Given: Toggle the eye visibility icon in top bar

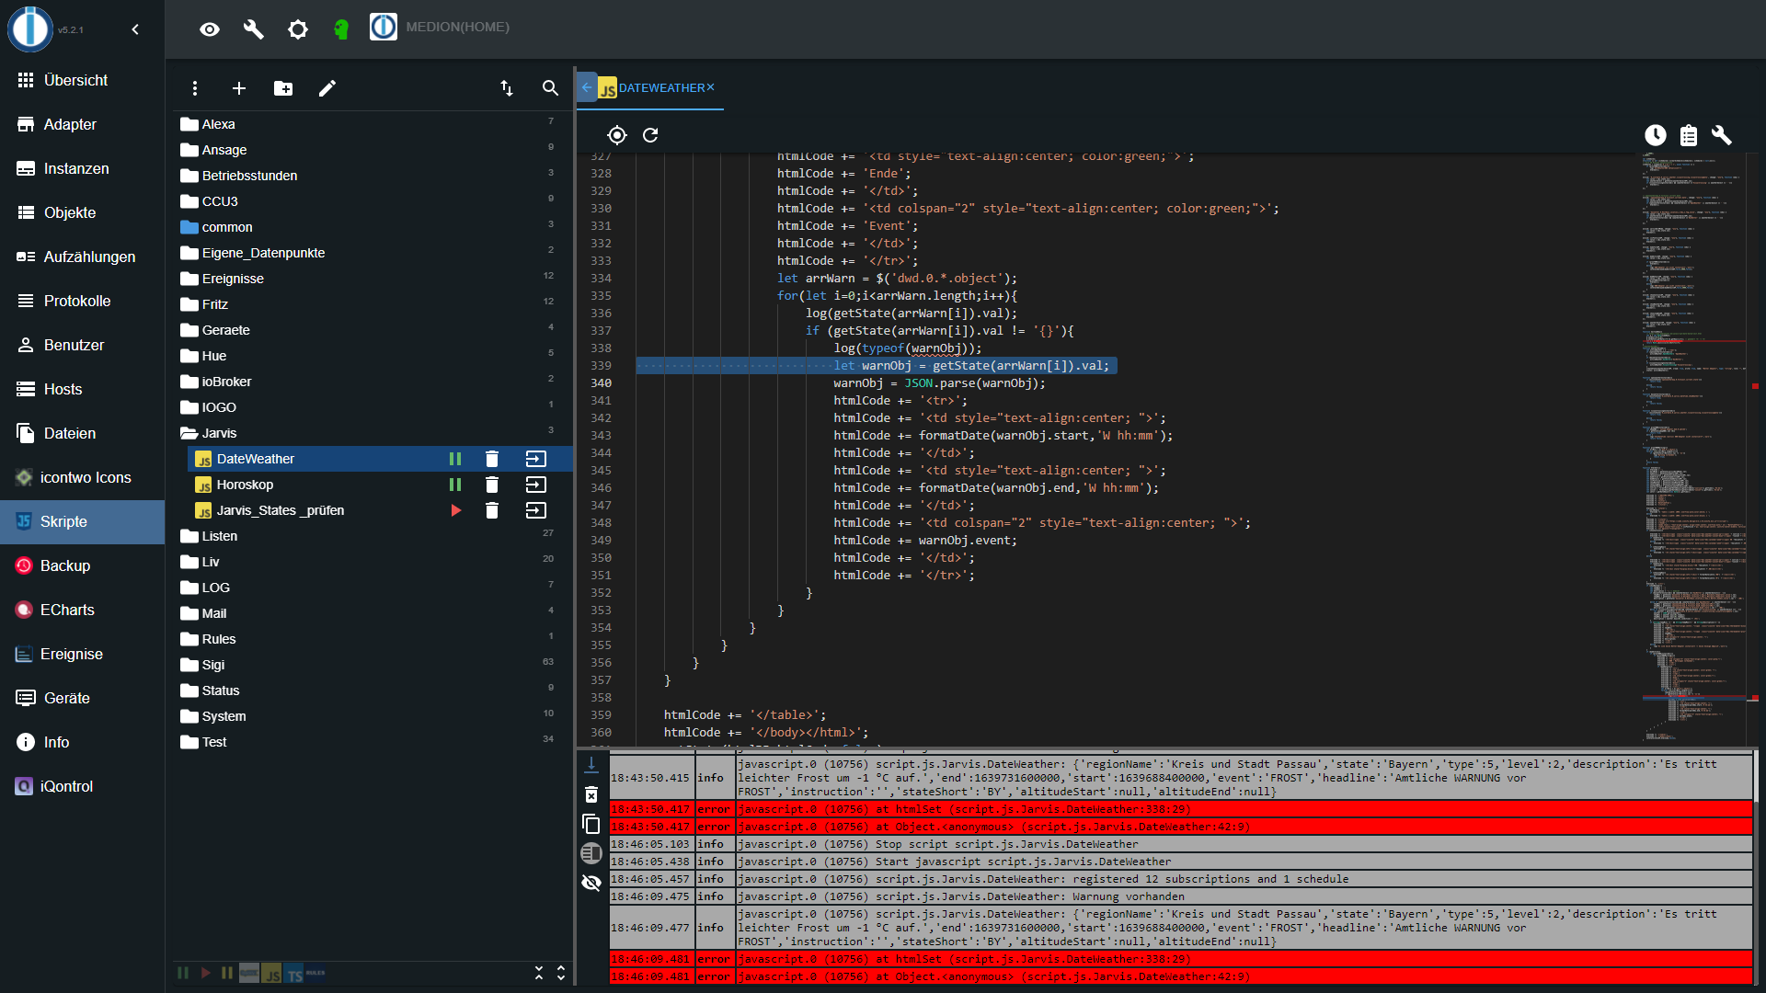Looking at the screenshot, I should (210, 29).
